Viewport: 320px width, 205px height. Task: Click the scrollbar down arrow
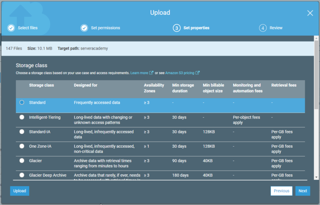click(x=316, y=177)
